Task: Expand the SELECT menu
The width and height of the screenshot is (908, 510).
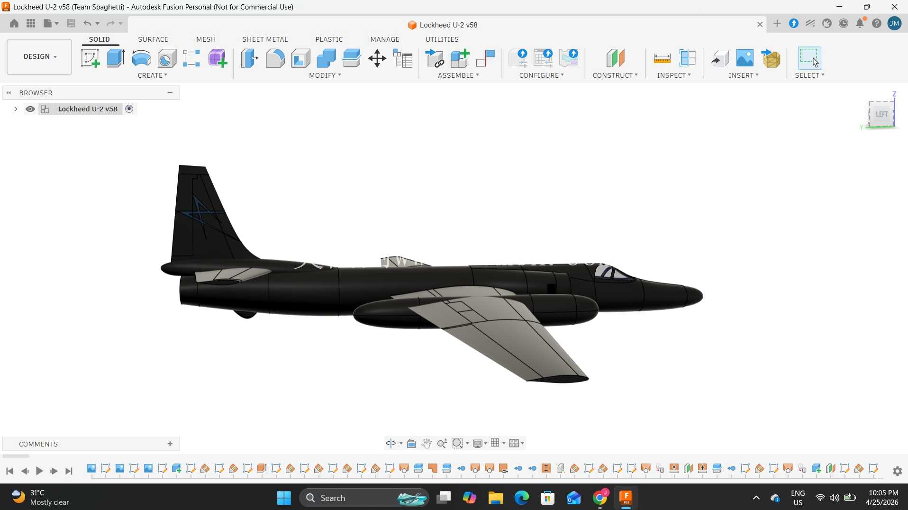Action: (x=809, y=75)
